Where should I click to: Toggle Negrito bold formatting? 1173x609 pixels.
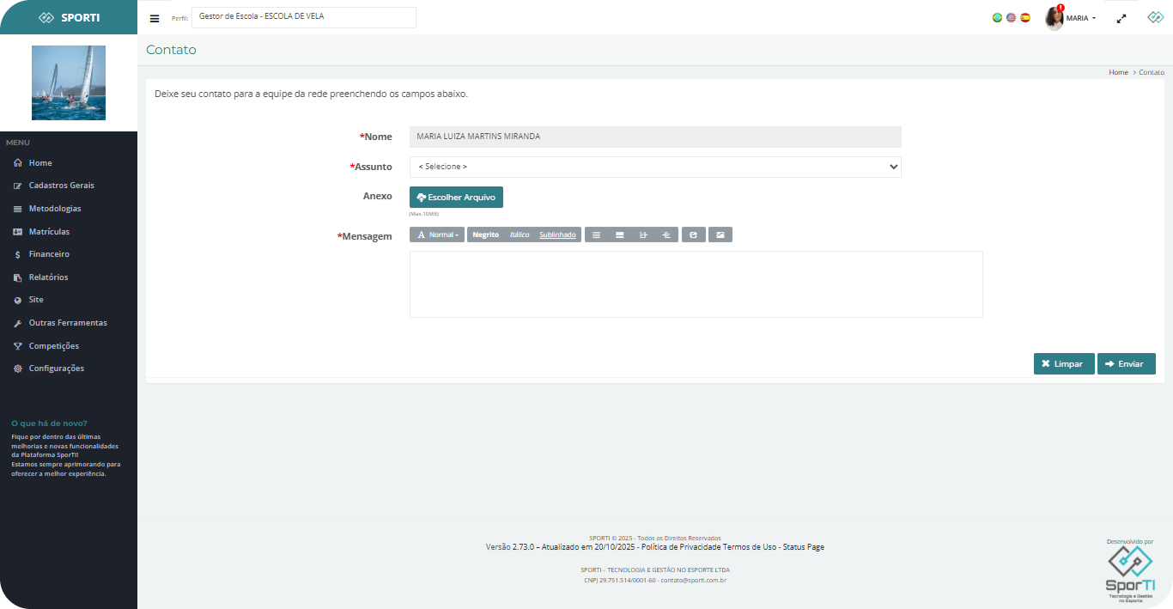click(485, 234)
